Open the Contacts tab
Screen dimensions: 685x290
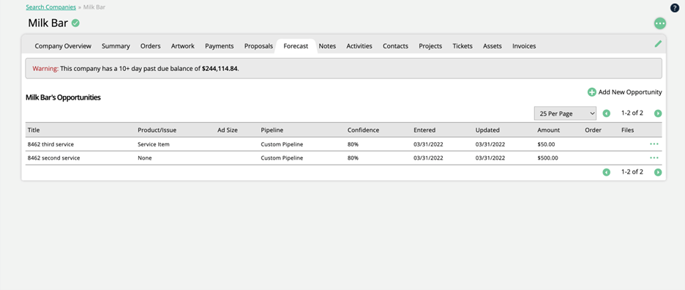pyautogui.click(x=395, y=46)
